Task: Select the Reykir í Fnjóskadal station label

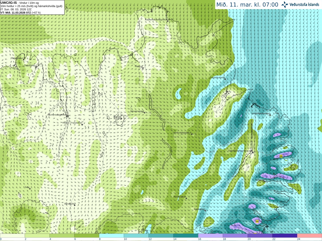Action: pos(72,123)
